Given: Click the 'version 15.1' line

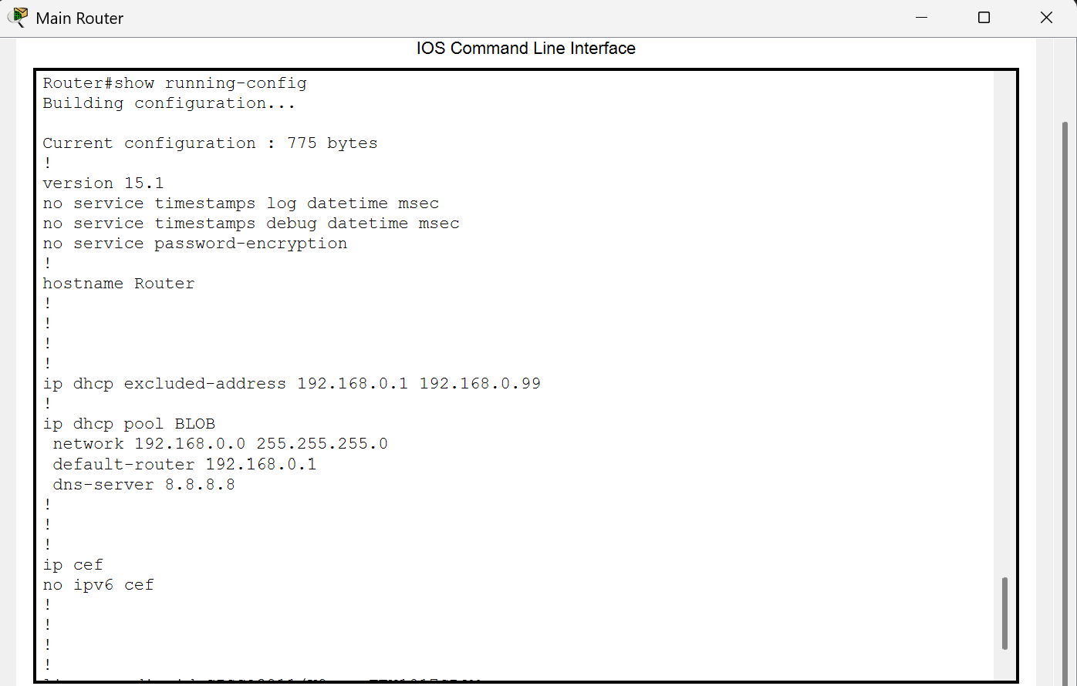Looking at the screenshot, I should pyautogui.click(x=103, y=183).
